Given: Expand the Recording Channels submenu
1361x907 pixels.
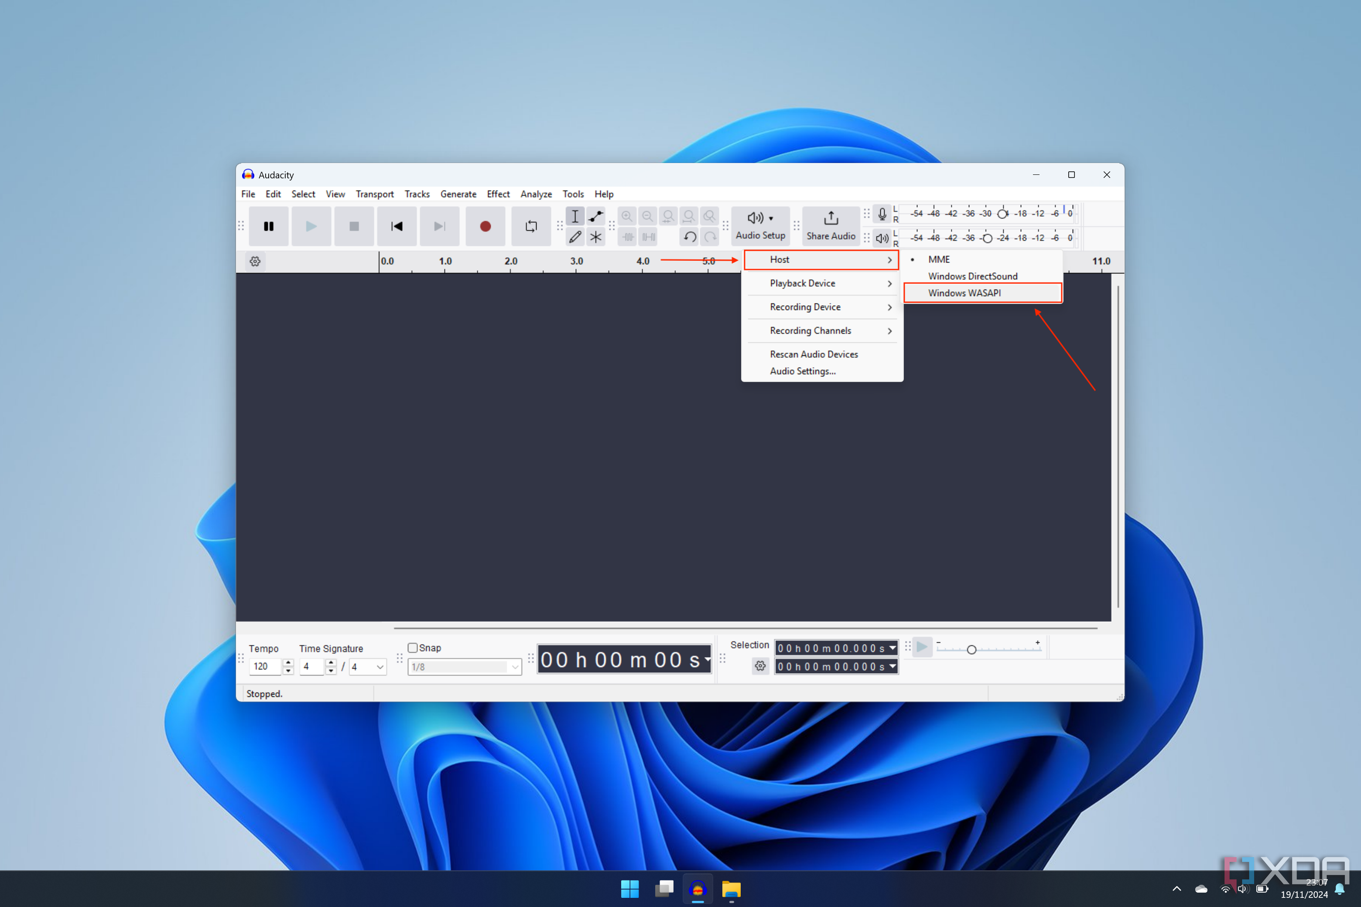Looking at the screenshot, I should (x=810, y=330).
